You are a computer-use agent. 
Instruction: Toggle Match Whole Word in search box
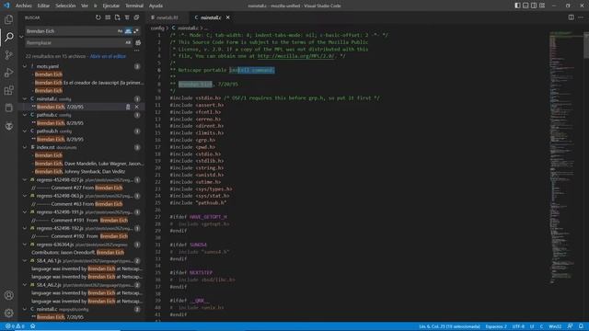(x=128, y=31)
